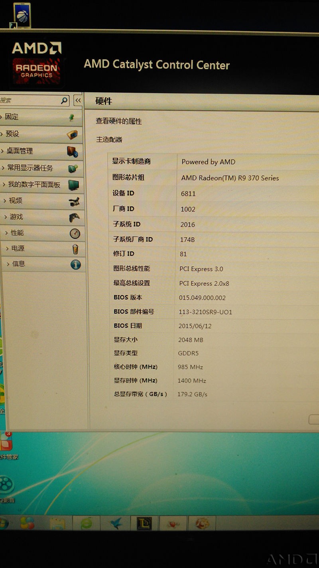Click the 最高总线设置 row label
The width and height of the screenshot is (319, 568).
pos(132,283)
